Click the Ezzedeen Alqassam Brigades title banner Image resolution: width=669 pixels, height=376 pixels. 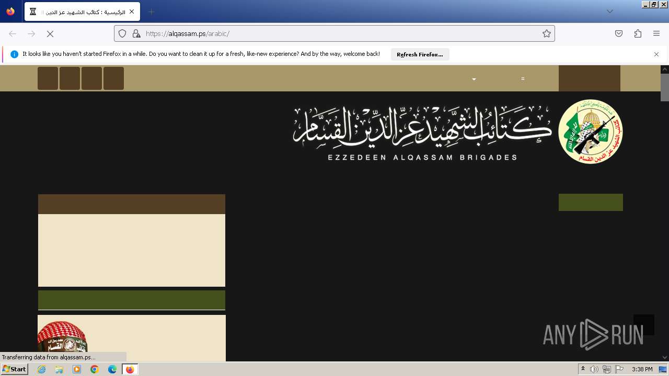(x=422, y=133)
